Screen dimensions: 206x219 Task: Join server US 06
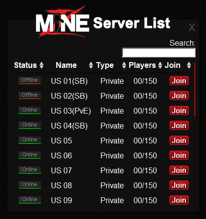179,155
